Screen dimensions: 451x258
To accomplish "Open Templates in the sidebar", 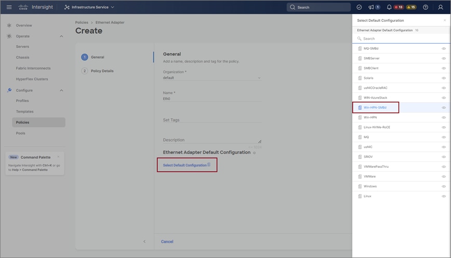I will click(24, 112).
